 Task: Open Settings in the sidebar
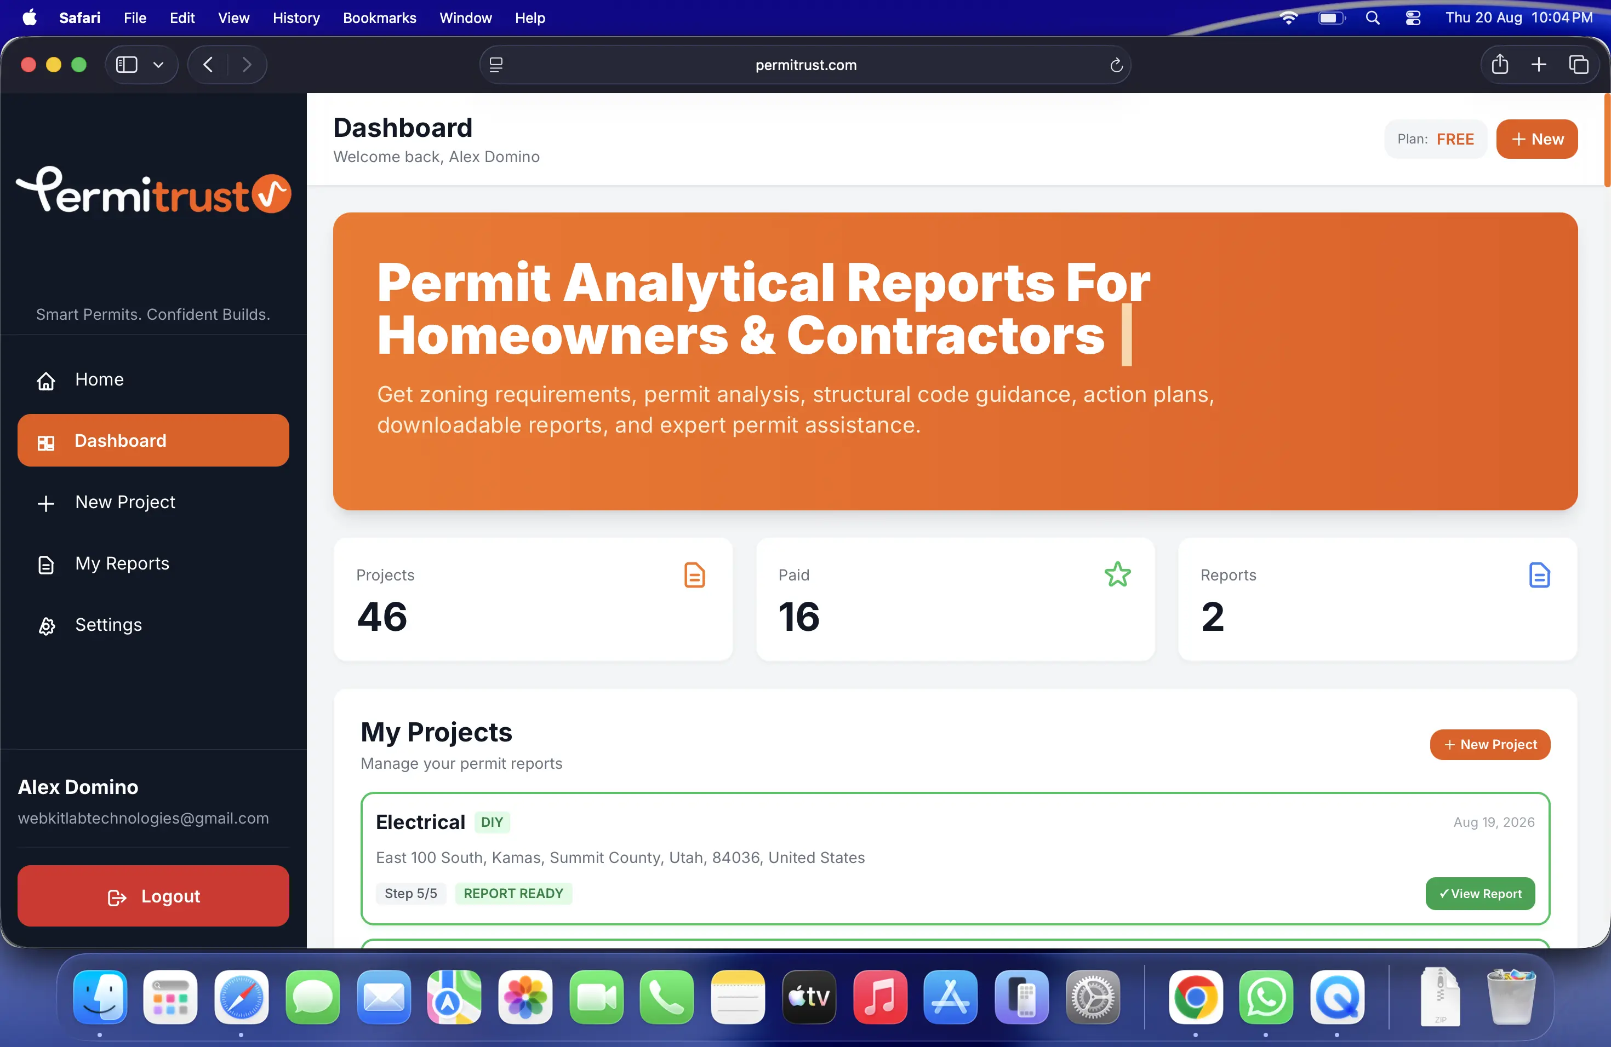(153, 624)
